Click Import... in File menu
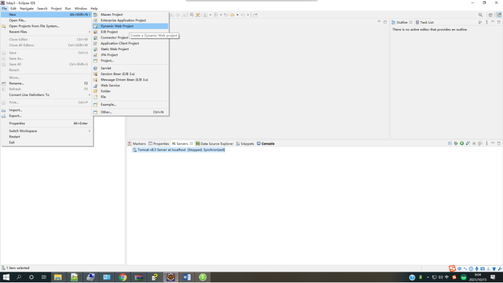Image resolution: width=503 pixels, height=283 pixels. click(x=47, y=110)
